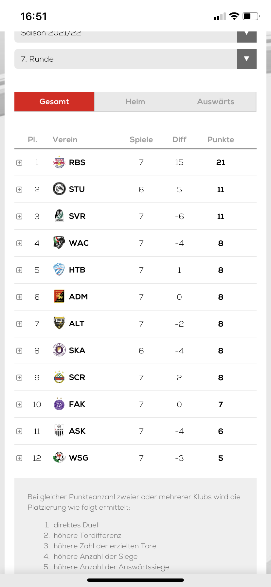271x587 pixels.
Task: Open the 7. Runde round dropdown
Action: click(246, 59)
